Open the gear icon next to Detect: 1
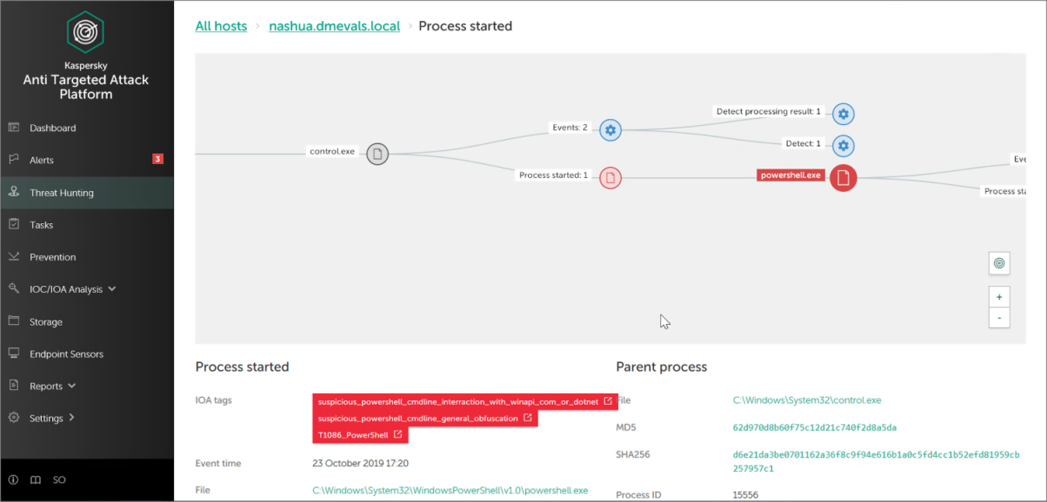 843,146
